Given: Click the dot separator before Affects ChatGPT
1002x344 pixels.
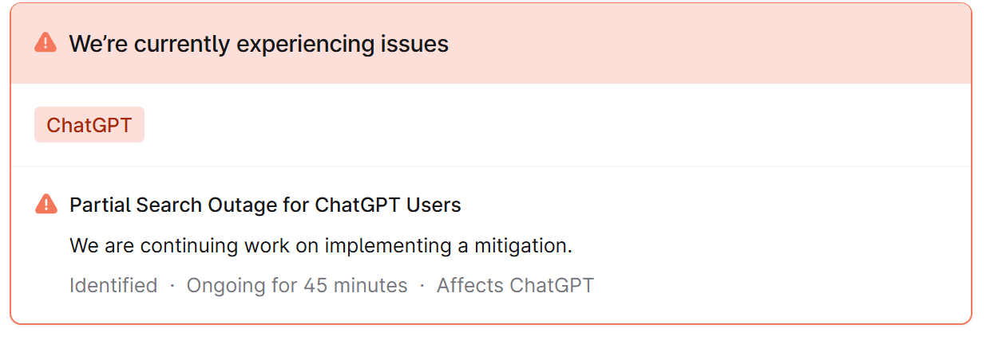Looking at the screenshot, I should point(422,286).
